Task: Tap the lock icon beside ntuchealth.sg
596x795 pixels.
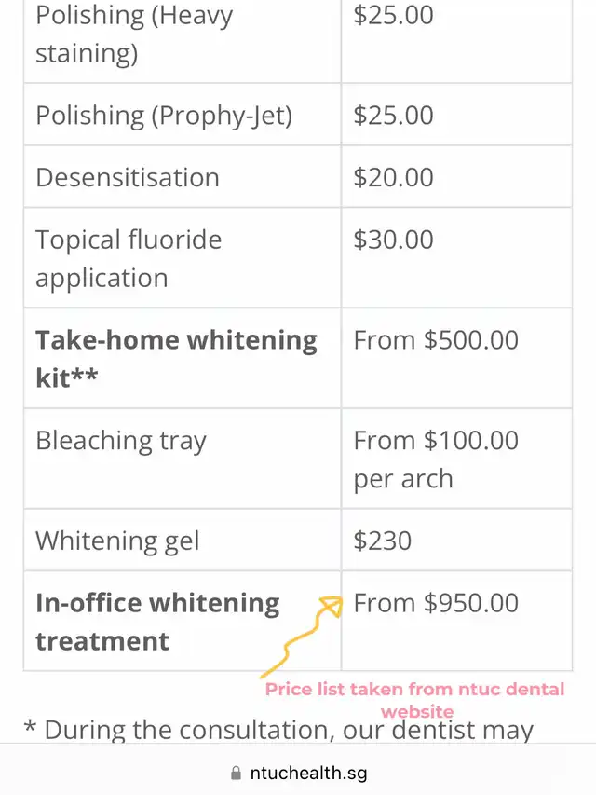Action: [235, 774]
